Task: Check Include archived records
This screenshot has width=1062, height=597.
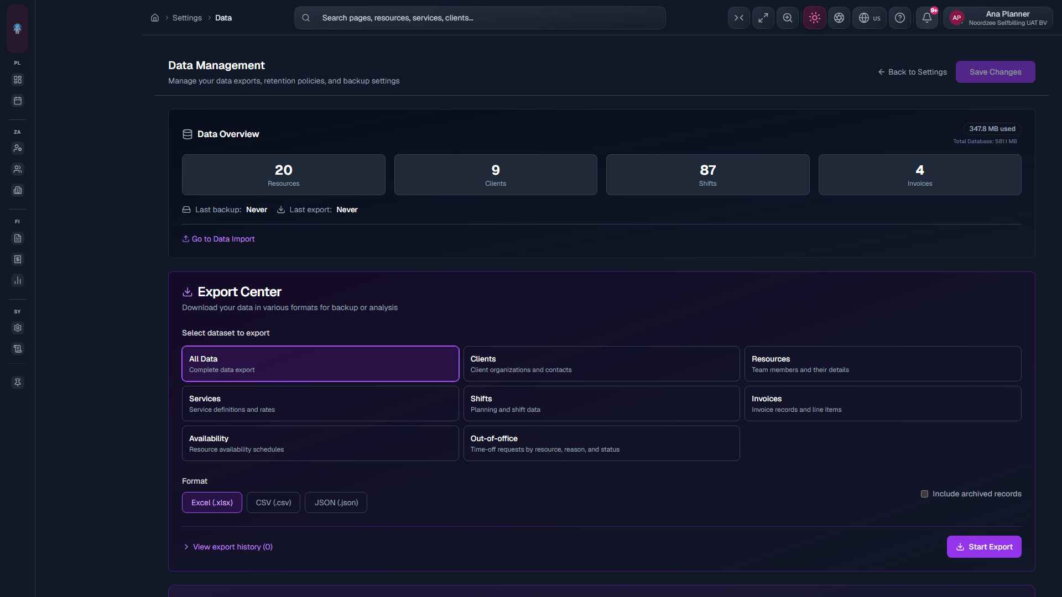Action: coord(924,494)
